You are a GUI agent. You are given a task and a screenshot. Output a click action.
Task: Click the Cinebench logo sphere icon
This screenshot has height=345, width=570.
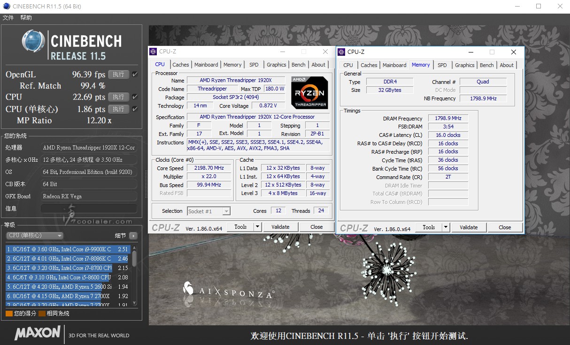click(x=33, y=41)
